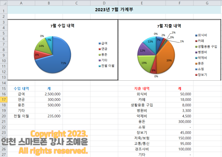The image size is (222, 157).
Task: Click the 7월 지출 내역 chart title
Action: 169,26
